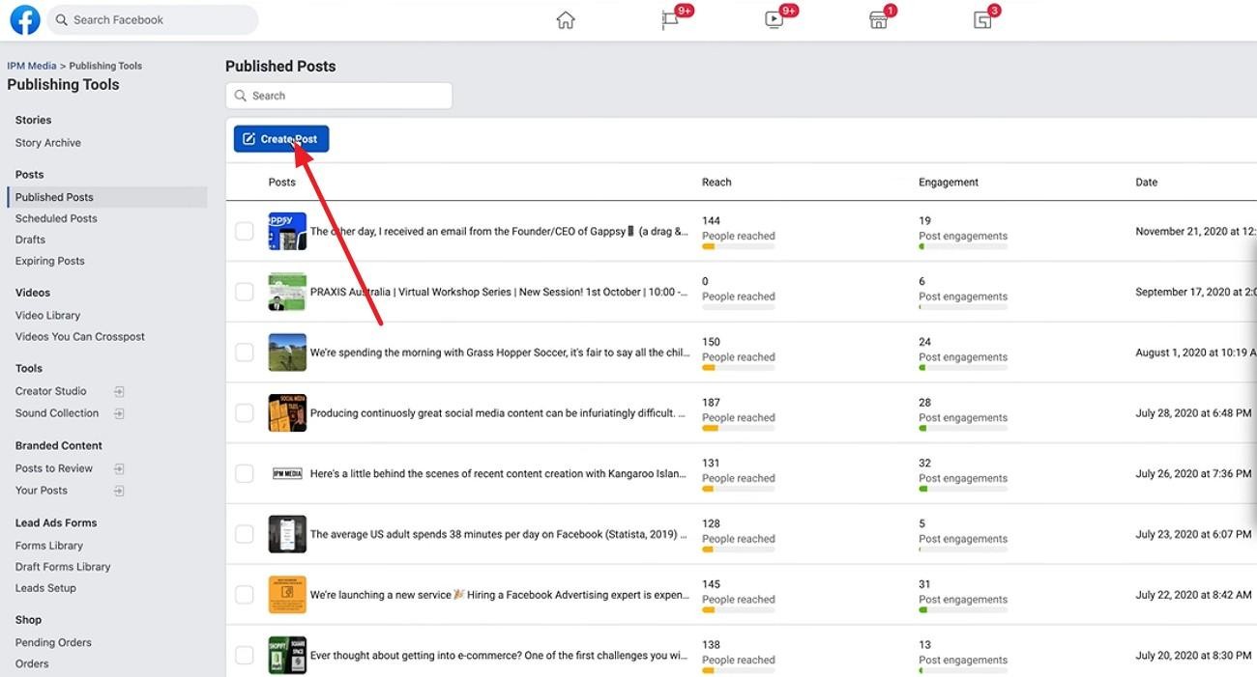Select the Gappsy founder post checkbox
This screenshot has width=1257, height=677.
click(x=245, y=232)
